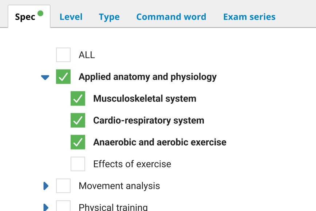316x211 pixels.
Task: Enable the Effects of exercise checkbox
Action: point(78,164)
